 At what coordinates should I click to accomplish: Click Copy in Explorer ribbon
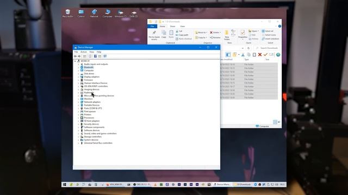pyautogui.click(x=164, y=34)
